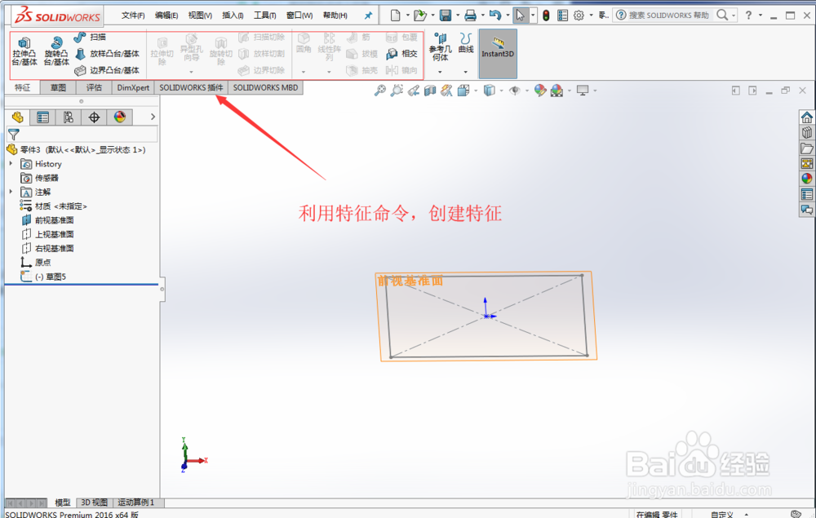Viewport: 816px width, 518px height.
Task: Expand the History folder in feature tree
Action: tap(11, 163)
